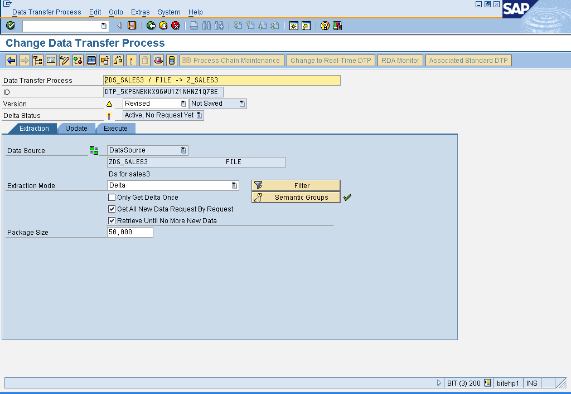Image resolution: width=571 pixels, height=394 pixels.
Task: Switch to the Execute tab
Action: (115, 129)
